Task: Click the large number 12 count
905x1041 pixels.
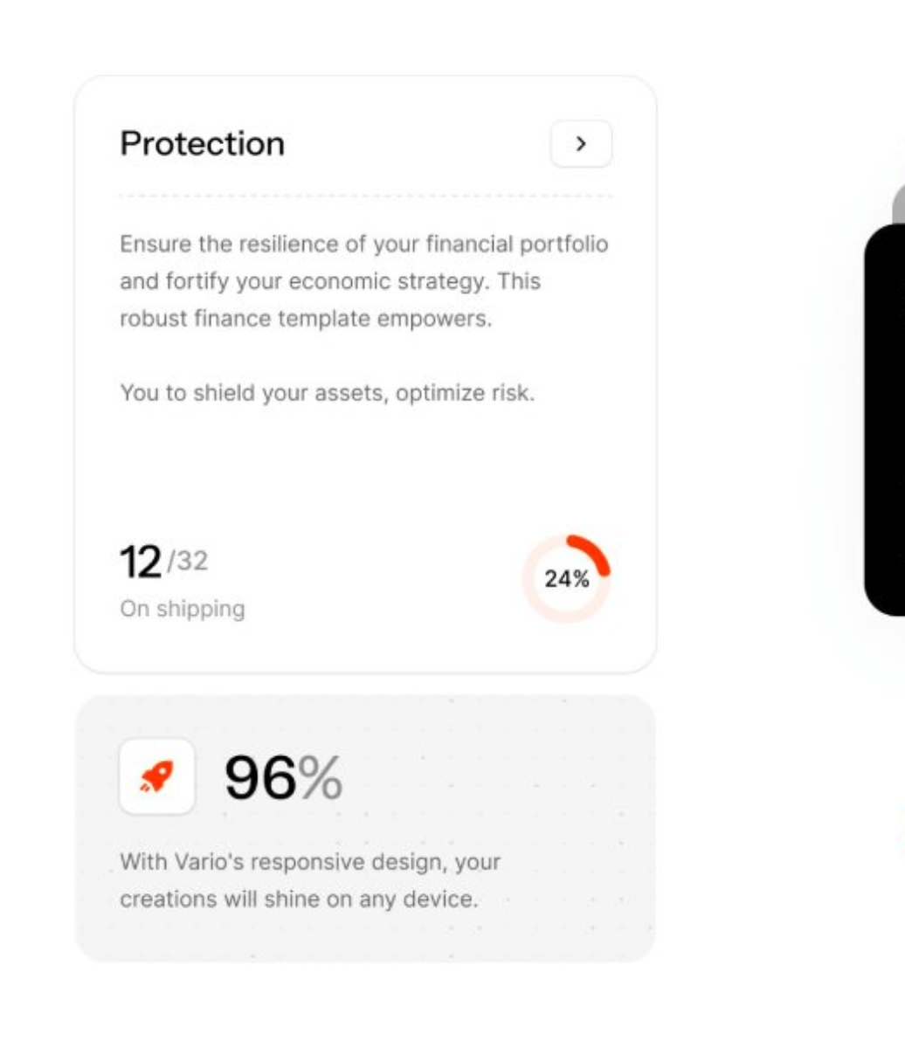Action: point(140,562)
